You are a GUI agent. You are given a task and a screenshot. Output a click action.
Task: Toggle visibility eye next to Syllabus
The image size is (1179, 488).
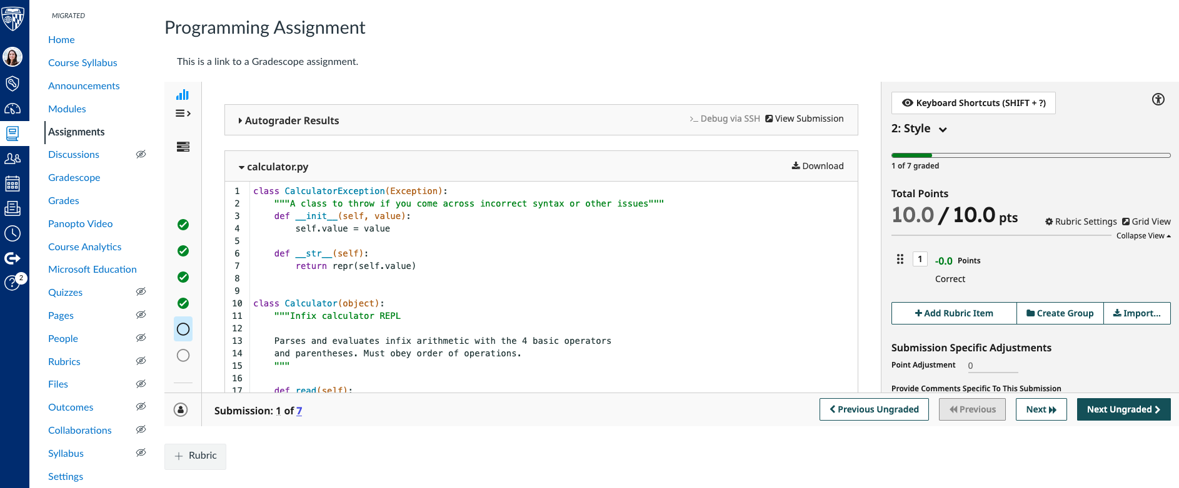click(141, 452)
